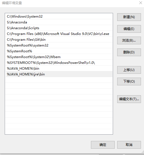Select the %SystemRoot%\system32 entry
The width and height of the screenshot is (144, 155).
[59, 45]
